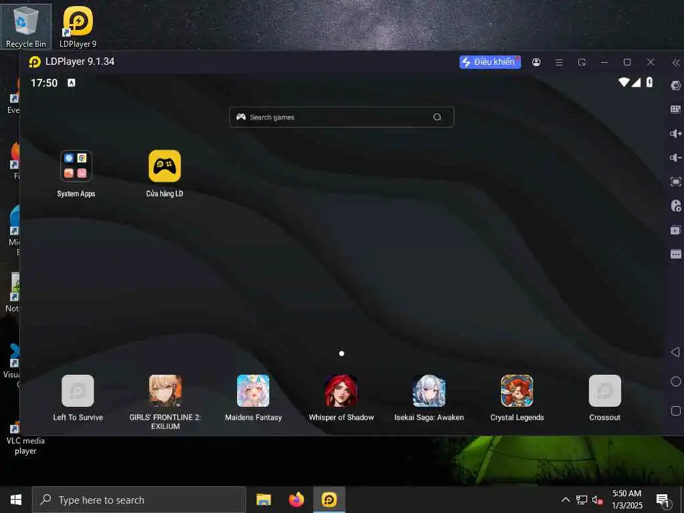
Task: Decrease emulator volume with sidebar speaker minus
Action: click(x=675, y=158)
